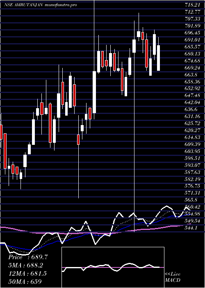Click the 576.75 price axis label
The image size is (205, 288).
pos(193,186)
